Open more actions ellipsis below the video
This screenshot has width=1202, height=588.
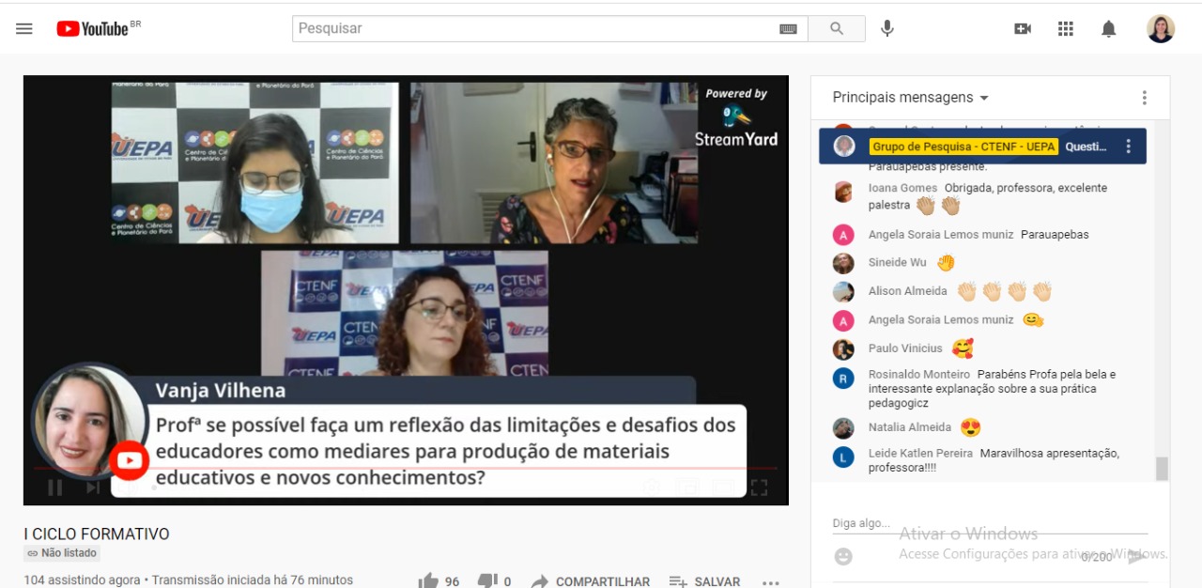(771, 581)
